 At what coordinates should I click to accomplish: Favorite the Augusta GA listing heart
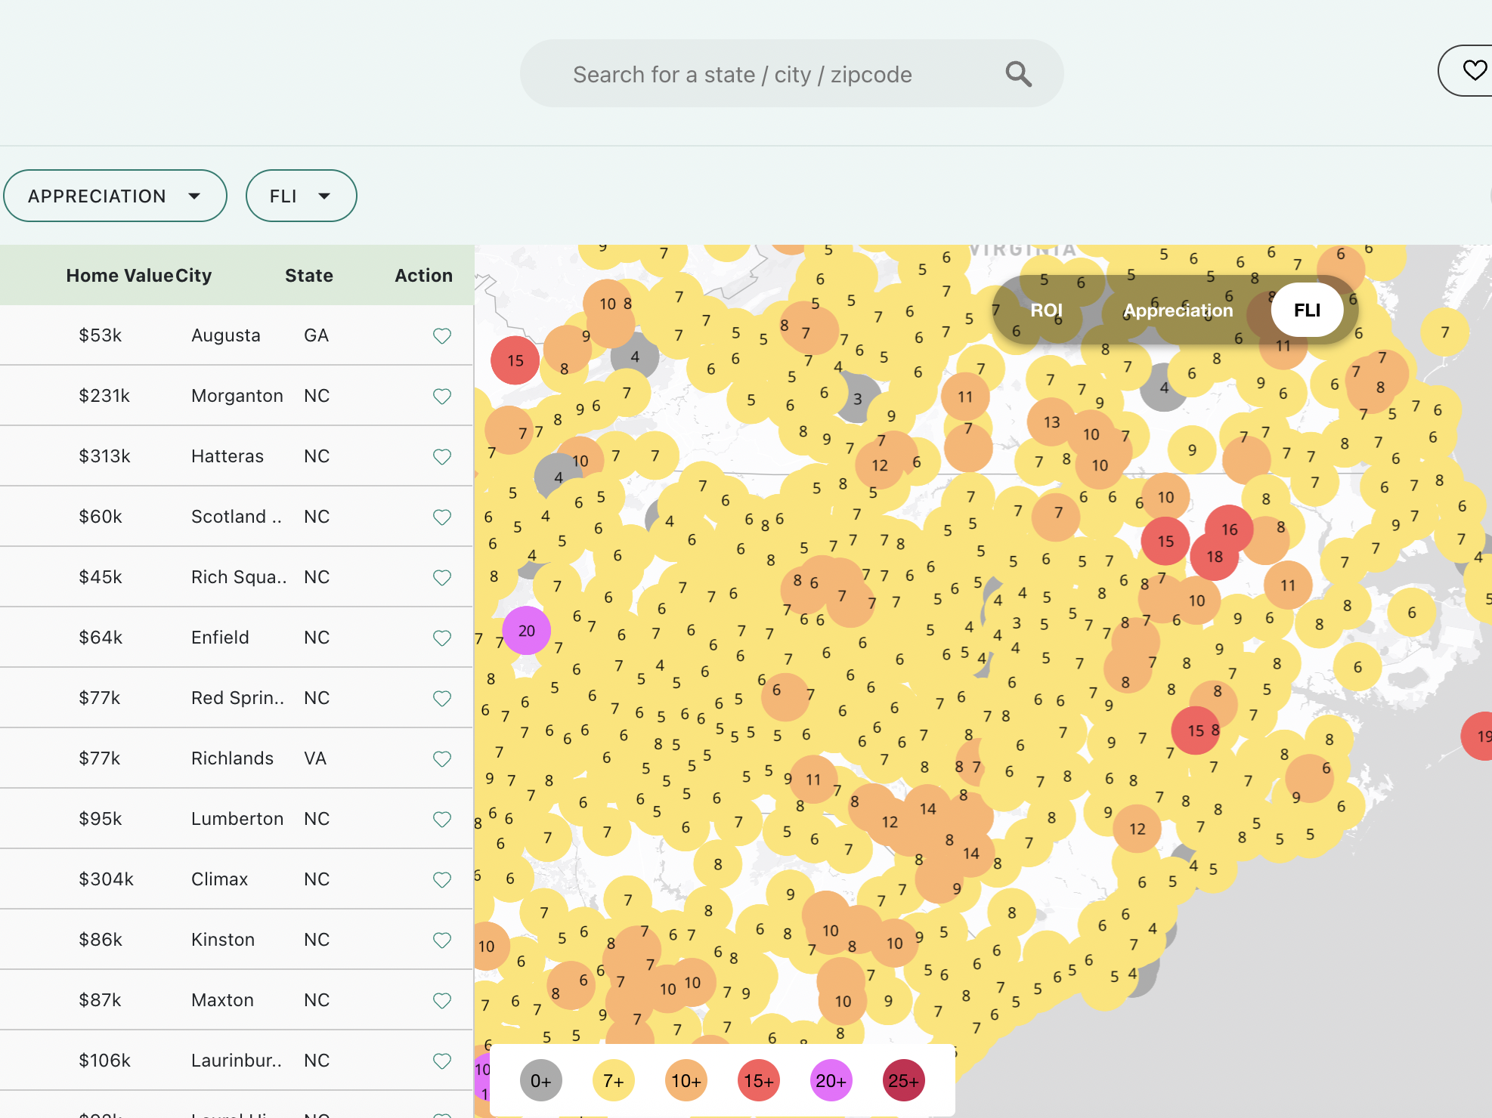click(x=442, y=335)
